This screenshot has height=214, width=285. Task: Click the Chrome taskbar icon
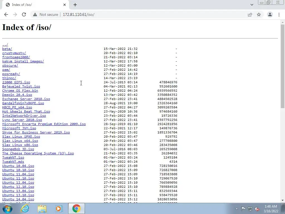point(77,208)
